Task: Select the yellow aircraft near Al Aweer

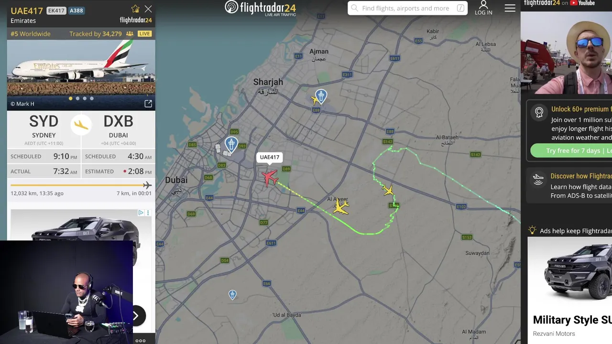Action: coord(341,207)
